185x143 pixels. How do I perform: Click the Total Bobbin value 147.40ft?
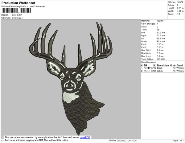click(x=161, y=59)
